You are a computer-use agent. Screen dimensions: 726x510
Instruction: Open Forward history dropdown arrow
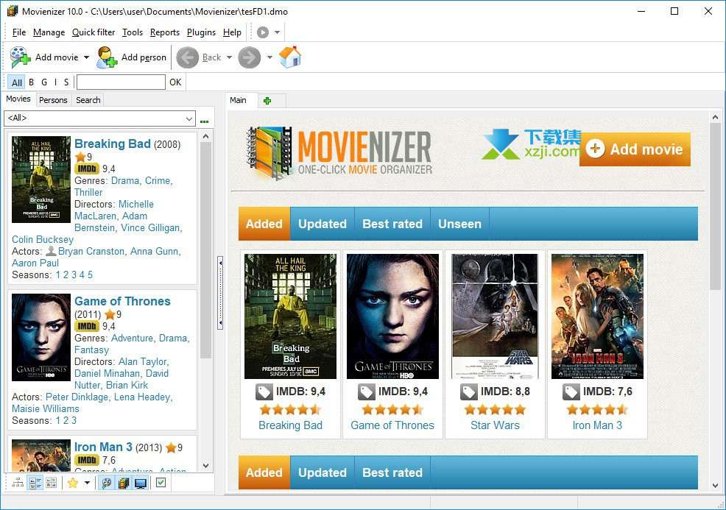[x=269, y=57]
